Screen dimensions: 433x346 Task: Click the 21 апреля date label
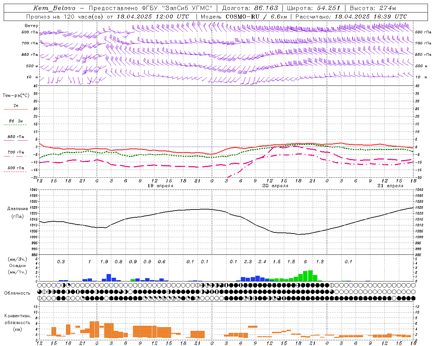[390, 186]
